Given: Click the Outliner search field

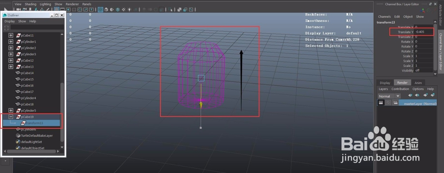Looking at the screenshot, I should click(37, 27).
